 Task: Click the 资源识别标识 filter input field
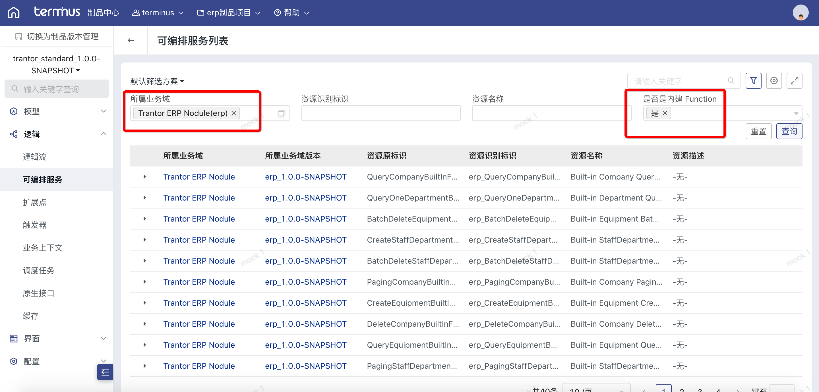pos(380,113)
